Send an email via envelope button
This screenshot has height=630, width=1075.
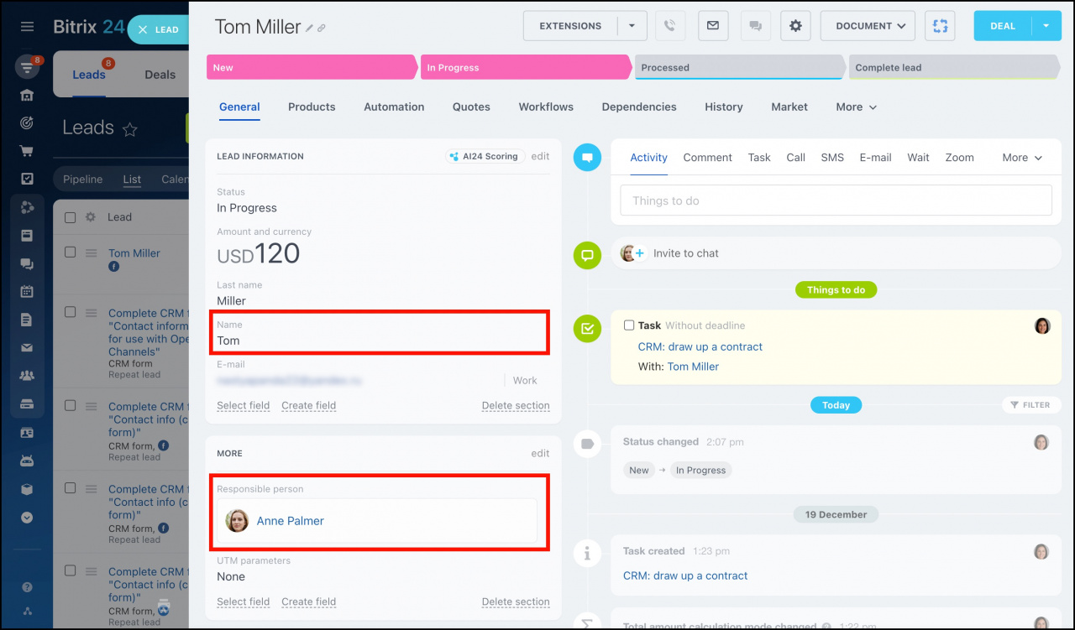click(x=712, y=26)
